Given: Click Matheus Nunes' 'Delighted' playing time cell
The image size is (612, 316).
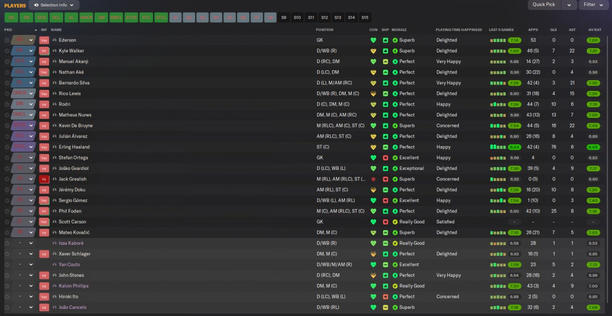Looking at the screenshot, I should coord(447,115).
